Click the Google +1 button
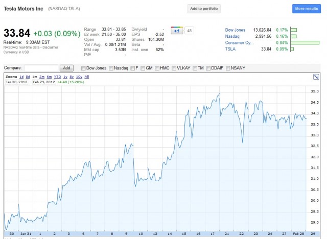327x239 pixels. click(x=177, y=31)
